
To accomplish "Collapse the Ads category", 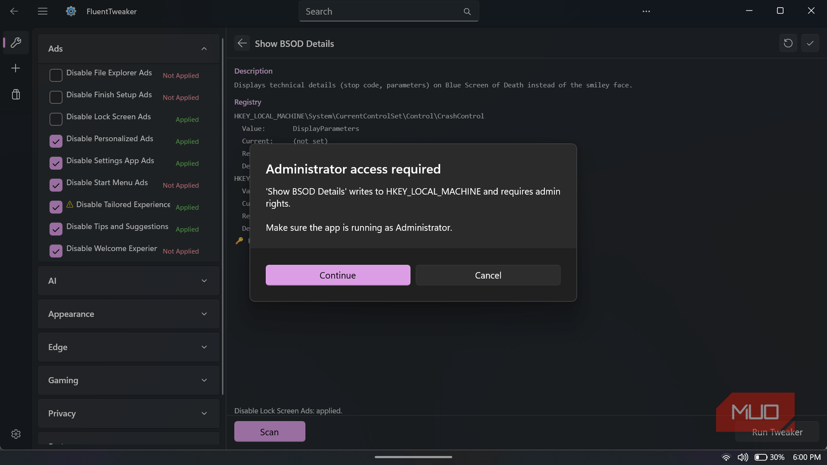I will pyautogui.click(x=129, y=49).
